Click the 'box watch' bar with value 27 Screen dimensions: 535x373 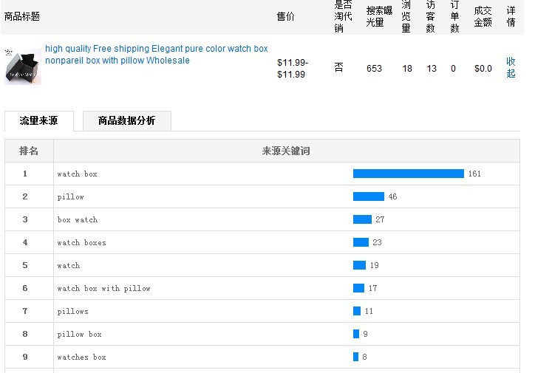coord(362,219)
